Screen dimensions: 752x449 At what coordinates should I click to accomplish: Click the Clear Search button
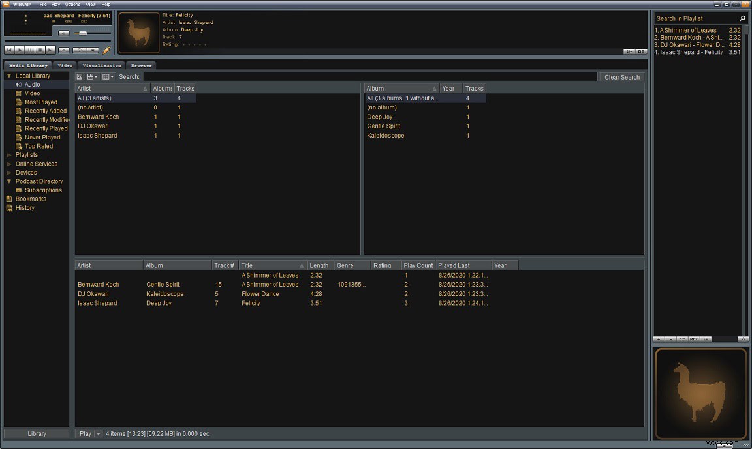tap(621, 76)
